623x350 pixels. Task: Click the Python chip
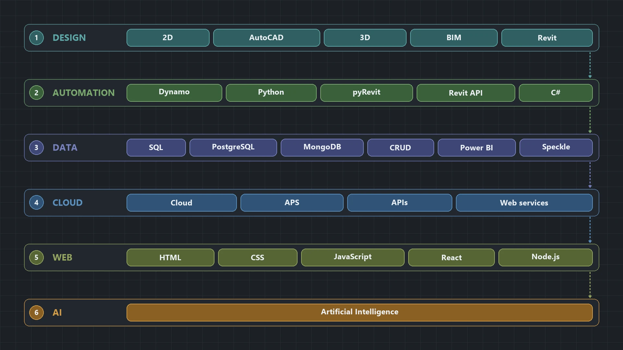click(x=271, y=93)
